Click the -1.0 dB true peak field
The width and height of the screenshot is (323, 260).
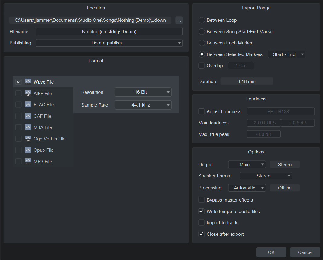pyautogui.click(x=264, y=134)
